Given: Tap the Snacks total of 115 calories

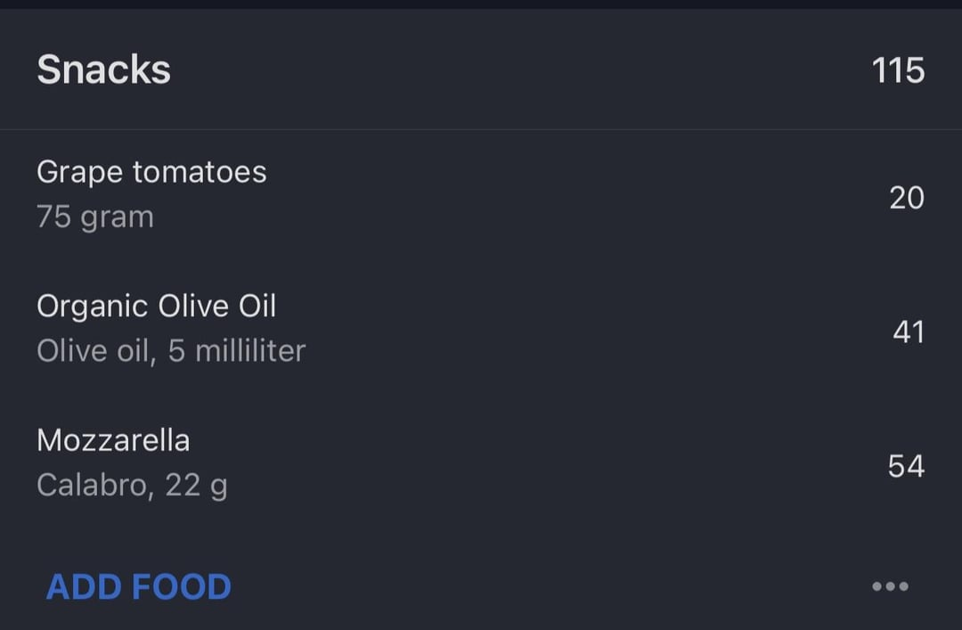Looking at the screenshot, I should 898,70.
